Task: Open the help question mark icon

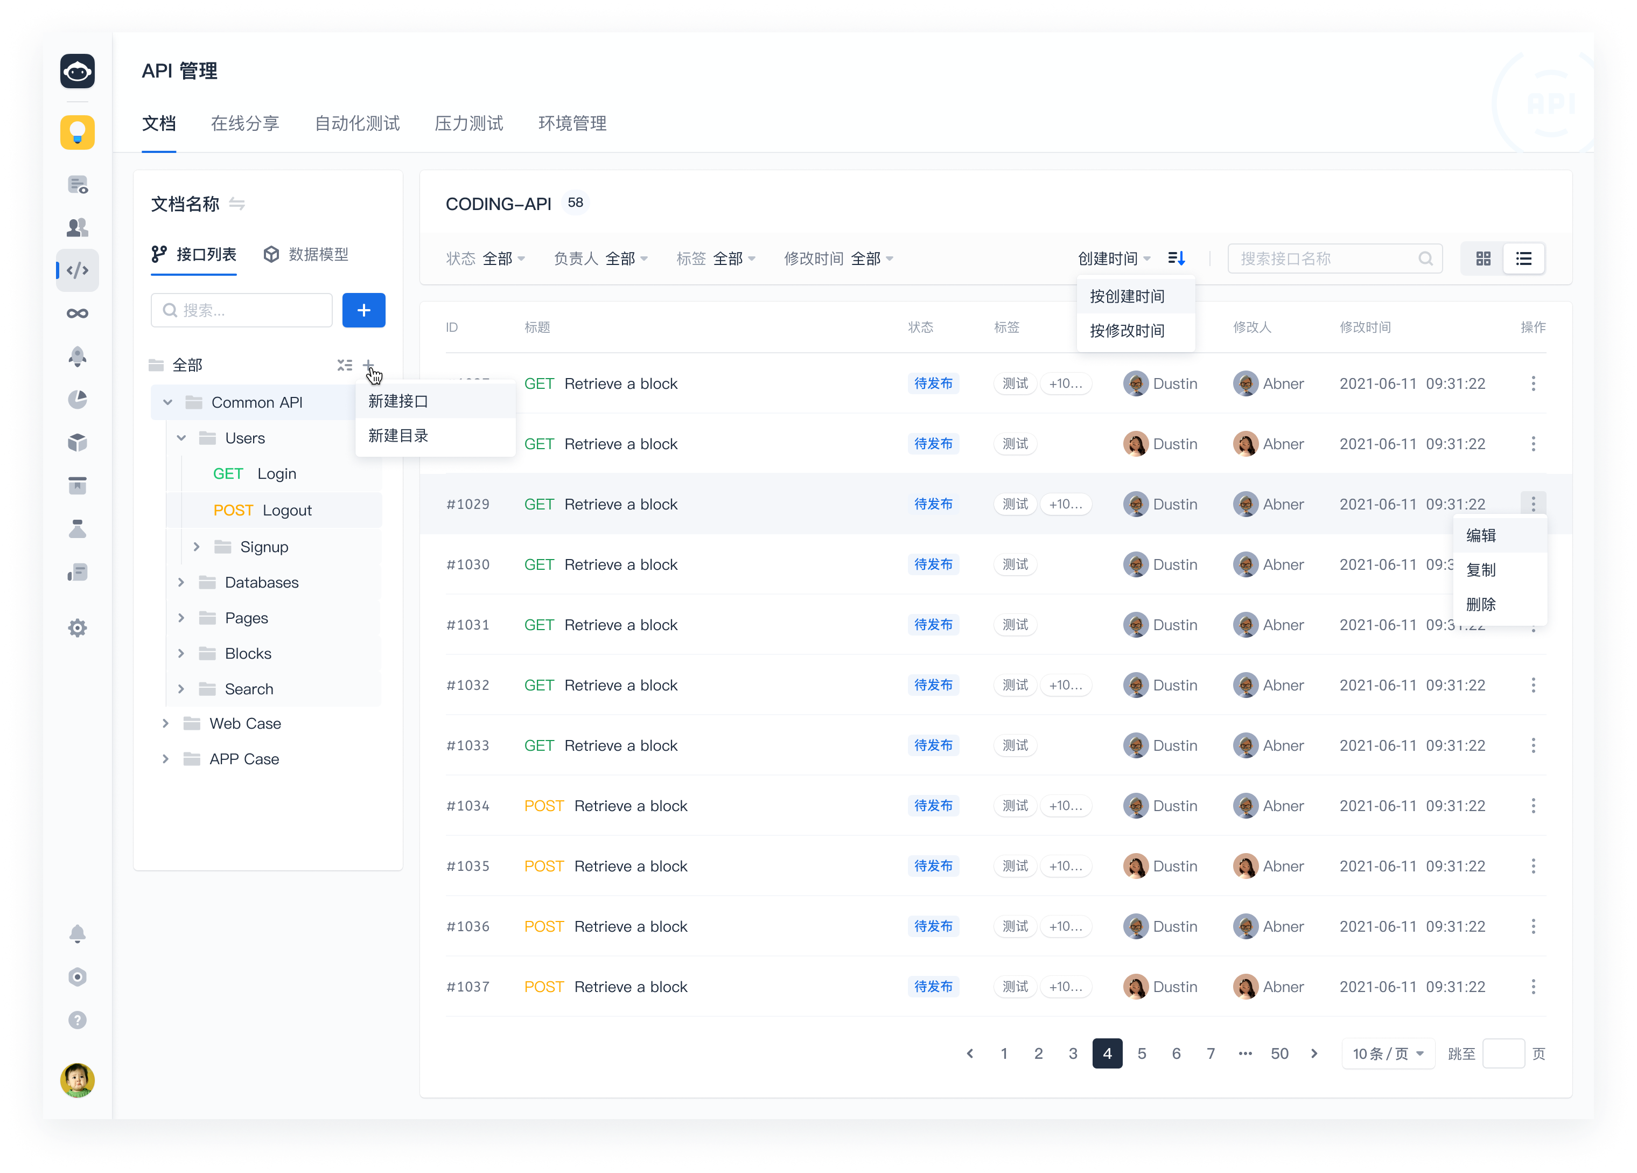Action: [x=77, y=1020]
